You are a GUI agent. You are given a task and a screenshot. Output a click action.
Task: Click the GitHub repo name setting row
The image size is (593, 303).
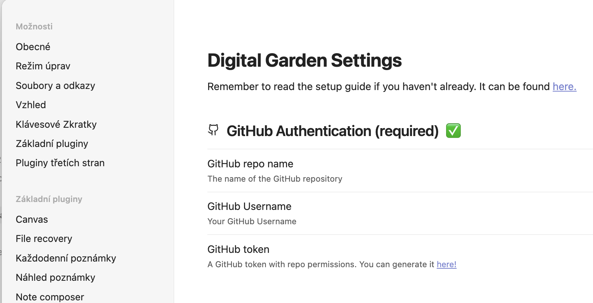click(x=400, y=171)
